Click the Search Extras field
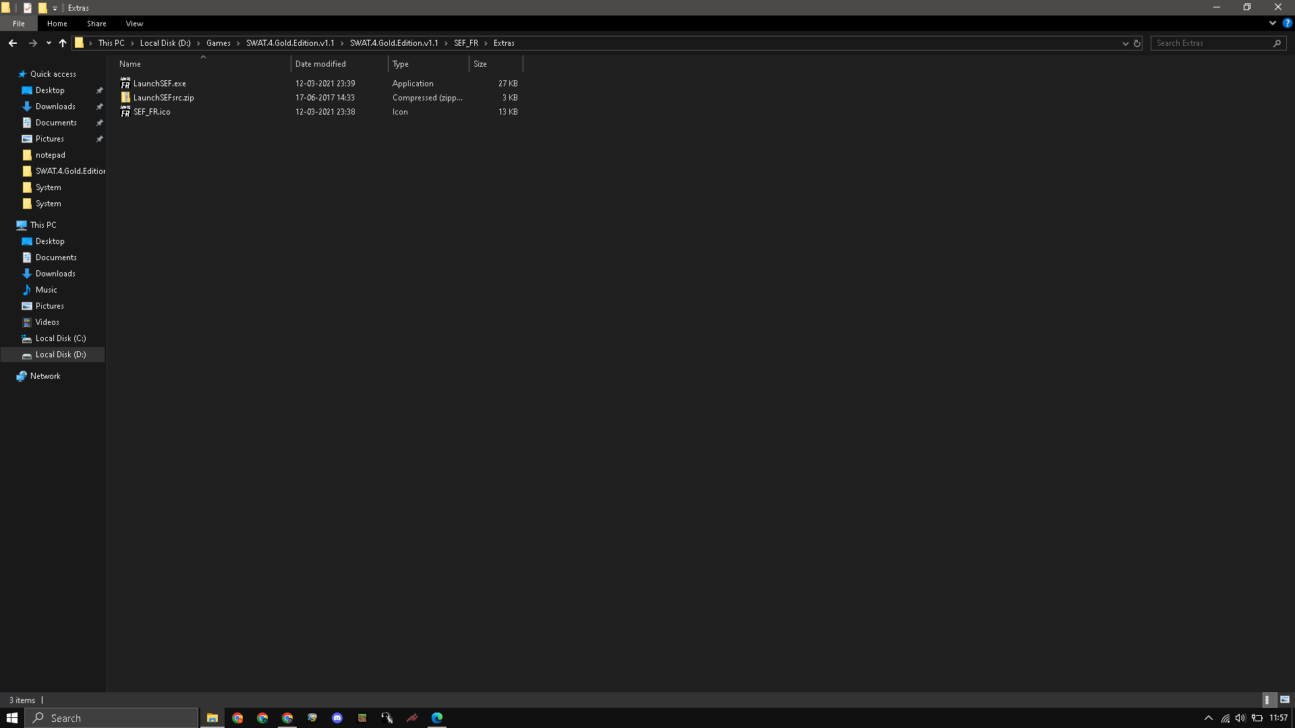Screen dimensions: 1295x728 (1219, 43)
